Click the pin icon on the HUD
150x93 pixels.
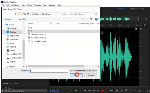click(x=102, y=33)
